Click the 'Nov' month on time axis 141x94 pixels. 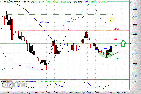pyautogui.click(x=49, y=92)
